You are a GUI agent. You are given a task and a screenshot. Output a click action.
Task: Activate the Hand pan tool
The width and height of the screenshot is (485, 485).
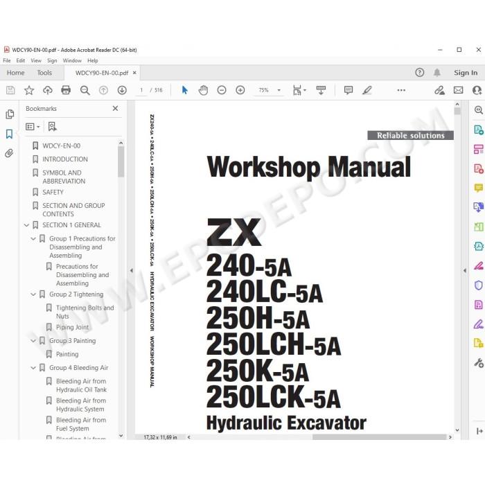tap(203, 90)
